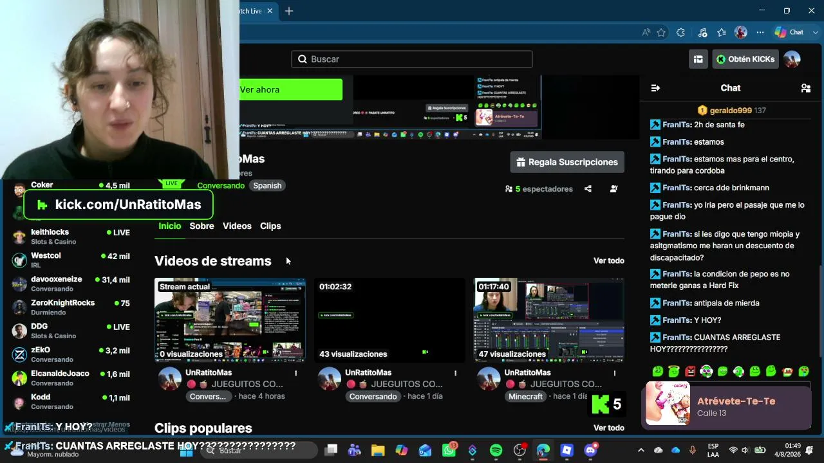824x463 pixels.
Task: Switch to the Sobre tab
Action: tap(201, 226)
